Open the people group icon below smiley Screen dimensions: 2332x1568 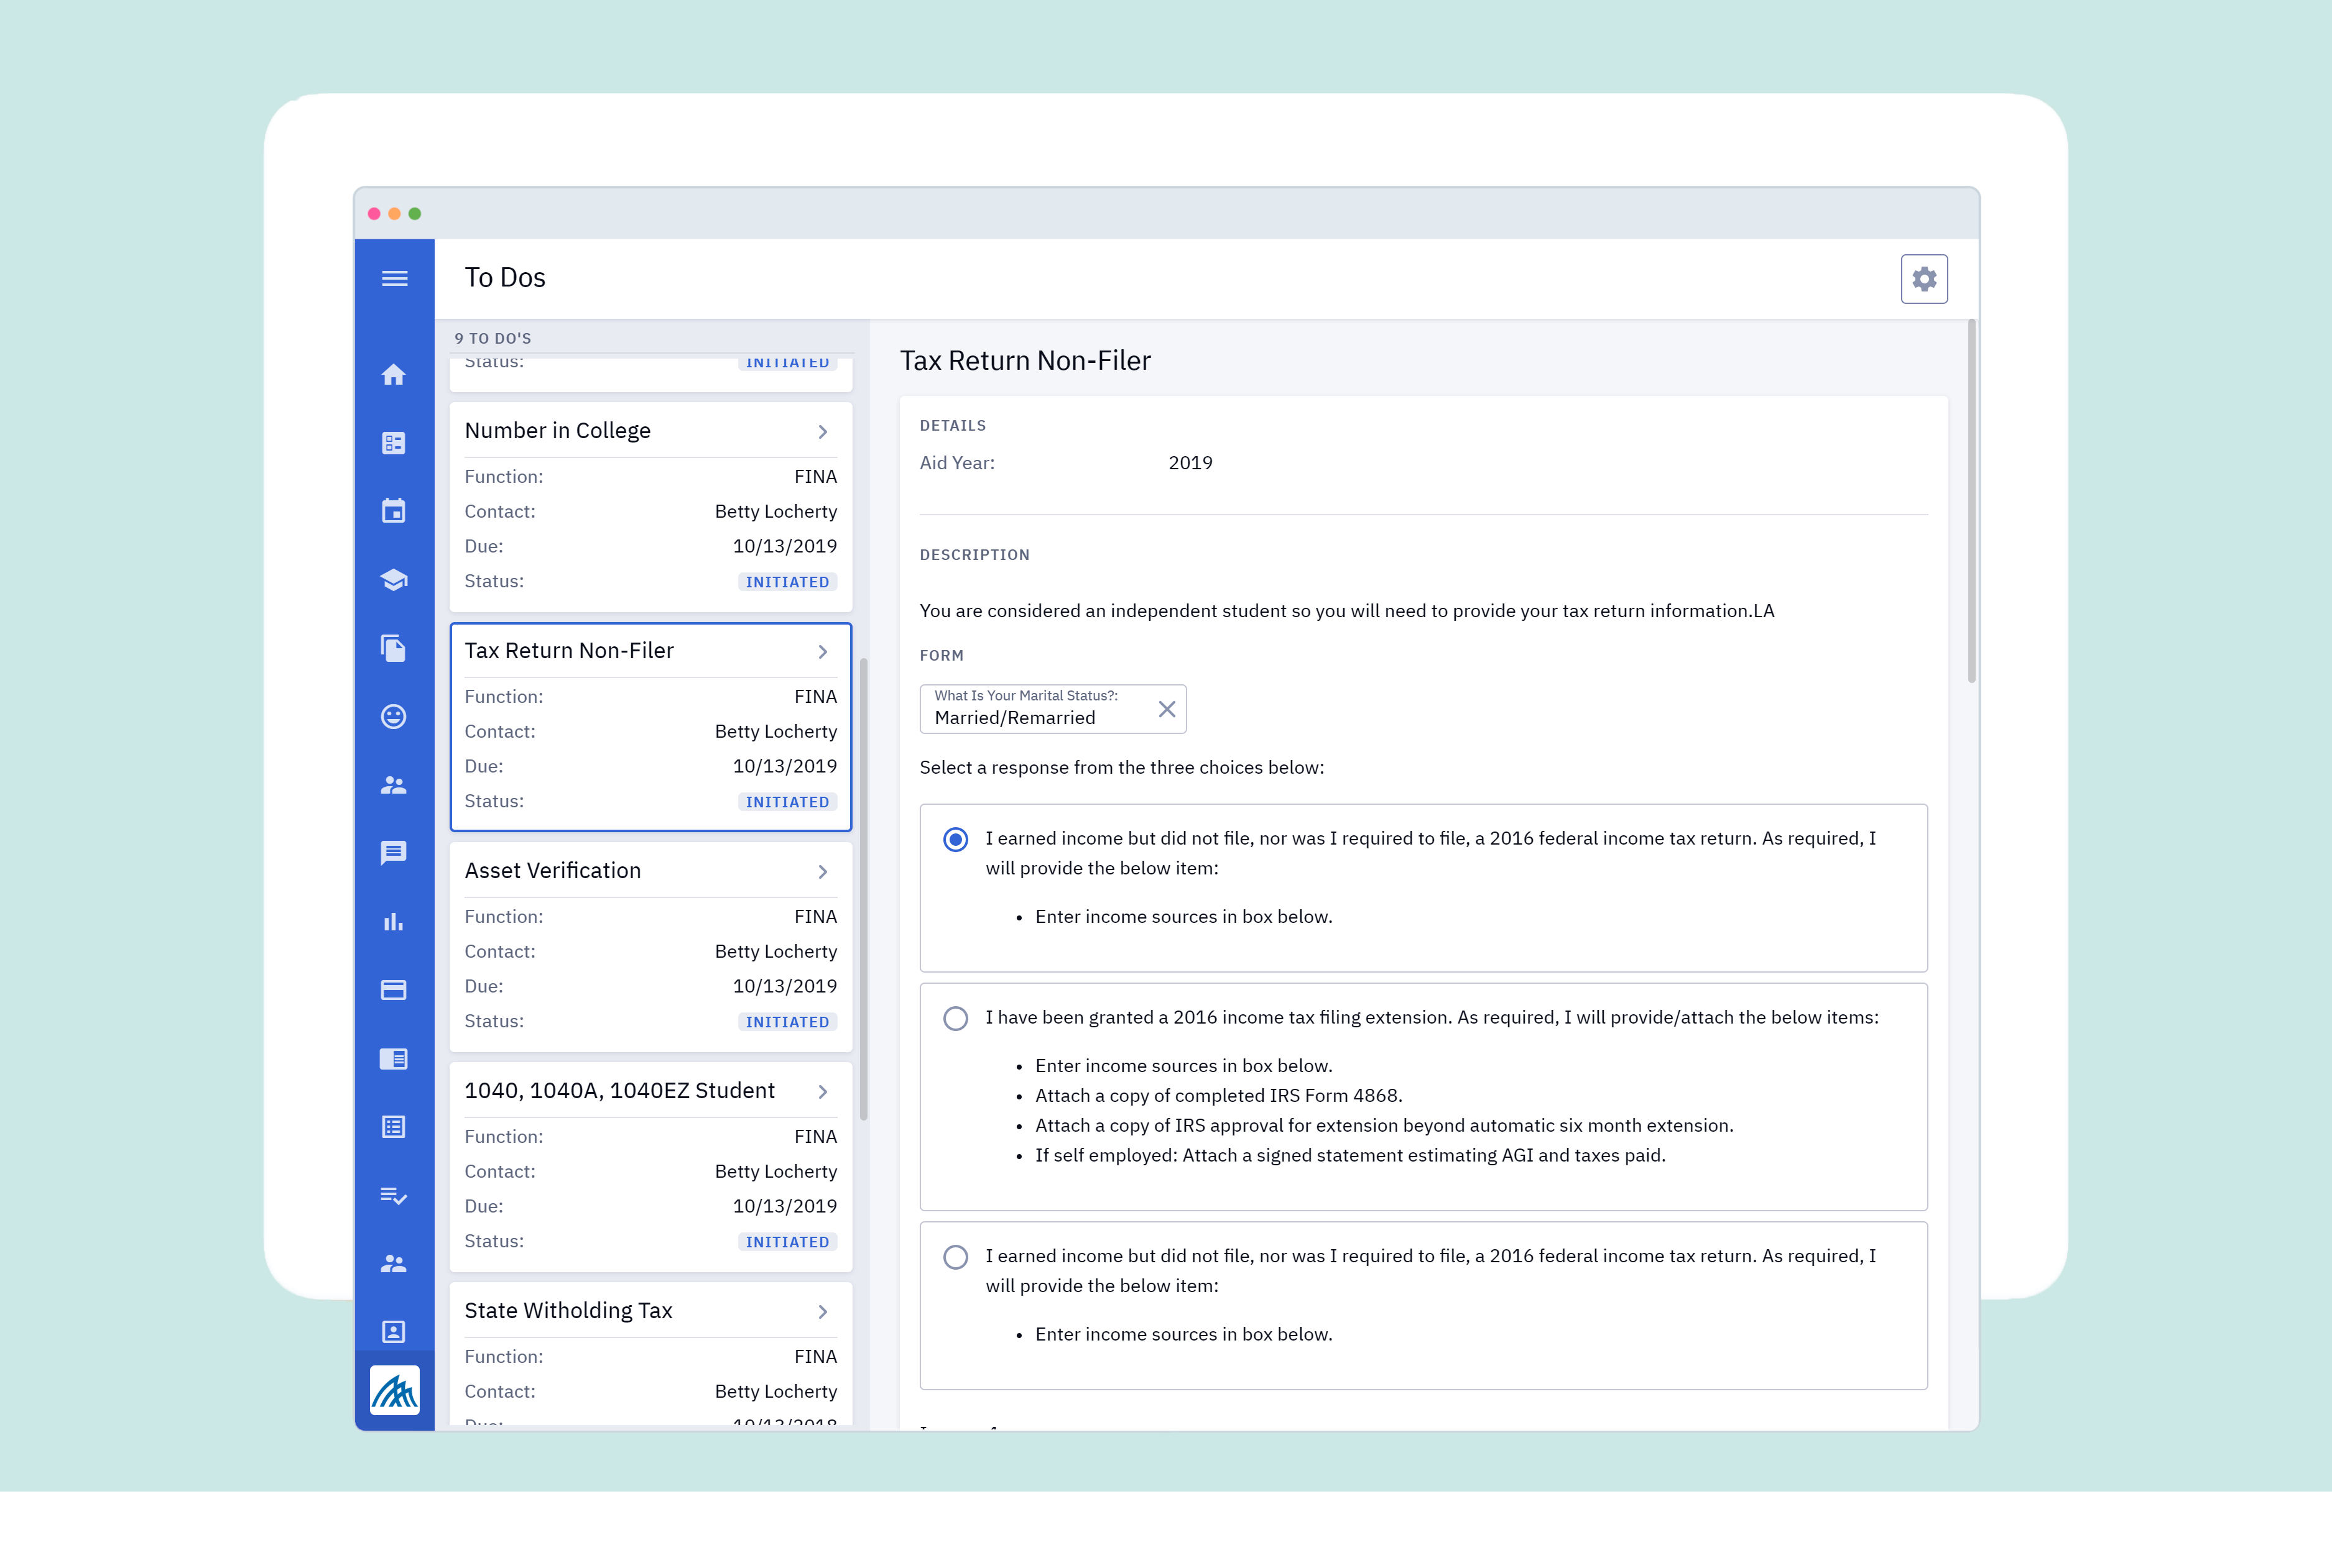[394, 785]
